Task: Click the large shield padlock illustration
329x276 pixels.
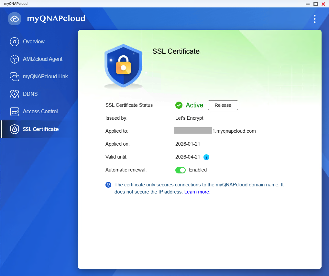Action: (123, 66)
